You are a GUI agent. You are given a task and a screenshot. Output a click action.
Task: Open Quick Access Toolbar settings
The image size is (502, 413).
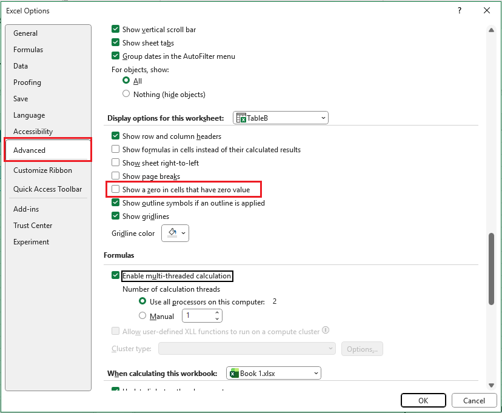48,189
